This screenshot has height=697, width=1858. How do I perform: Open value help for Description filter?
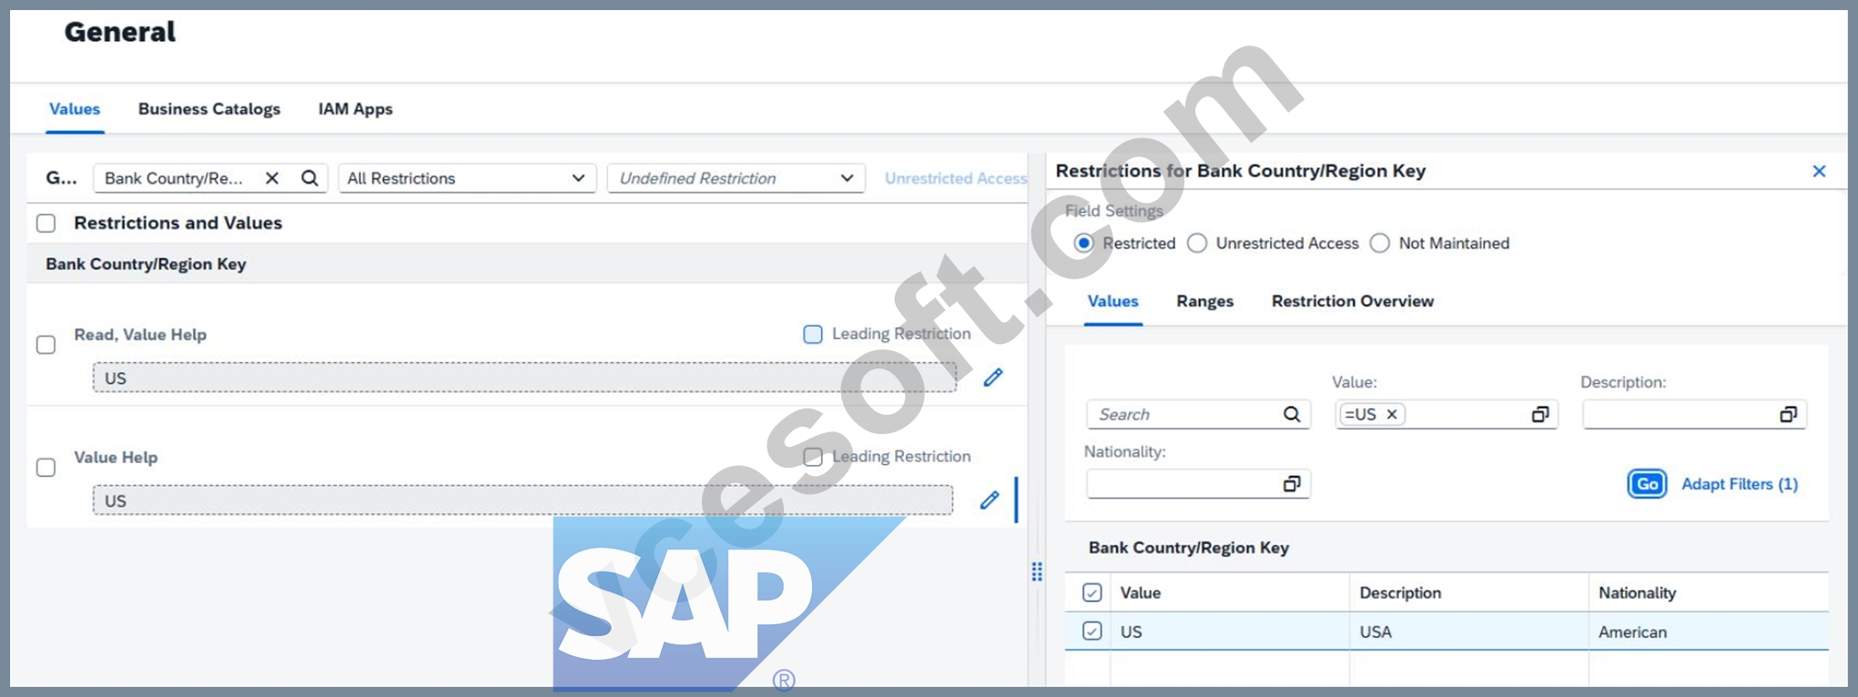[x=1789, y=415]
